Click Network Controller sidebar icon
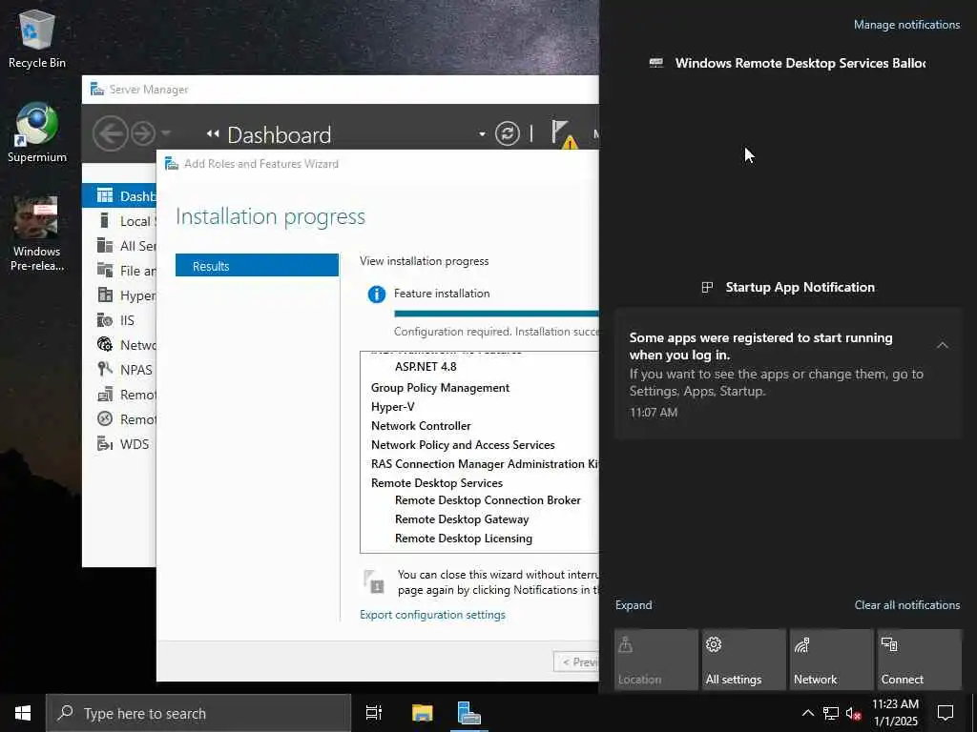Image resolution: width=977 pixels, height=732 pixels. point(105,344)
